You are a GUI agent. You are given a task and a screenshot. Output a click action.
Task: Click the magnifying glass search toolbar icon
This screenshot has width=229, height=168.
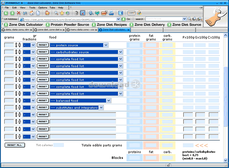56,13
